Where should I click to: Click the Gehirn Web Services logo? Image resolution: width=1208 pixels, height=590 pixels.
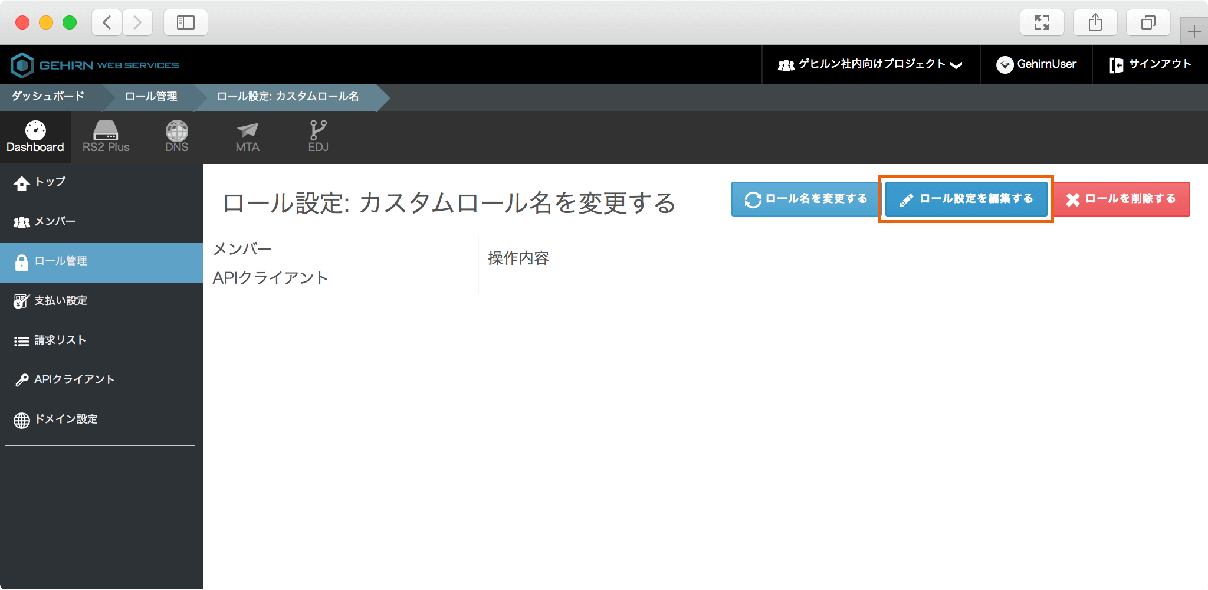(x=95, y=65)
